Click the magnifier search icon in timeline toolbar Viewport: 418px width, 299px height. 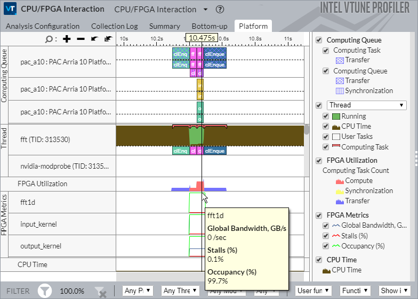click(x=50, y=39)
